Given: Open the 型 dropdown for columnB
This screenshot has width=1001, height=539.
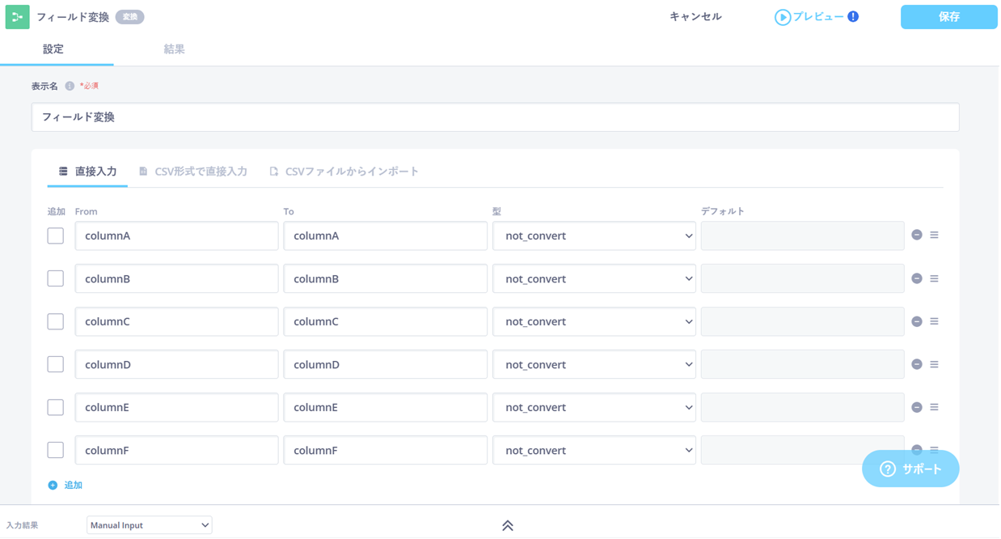Looking at the screenshot, I should click(593, 278).
